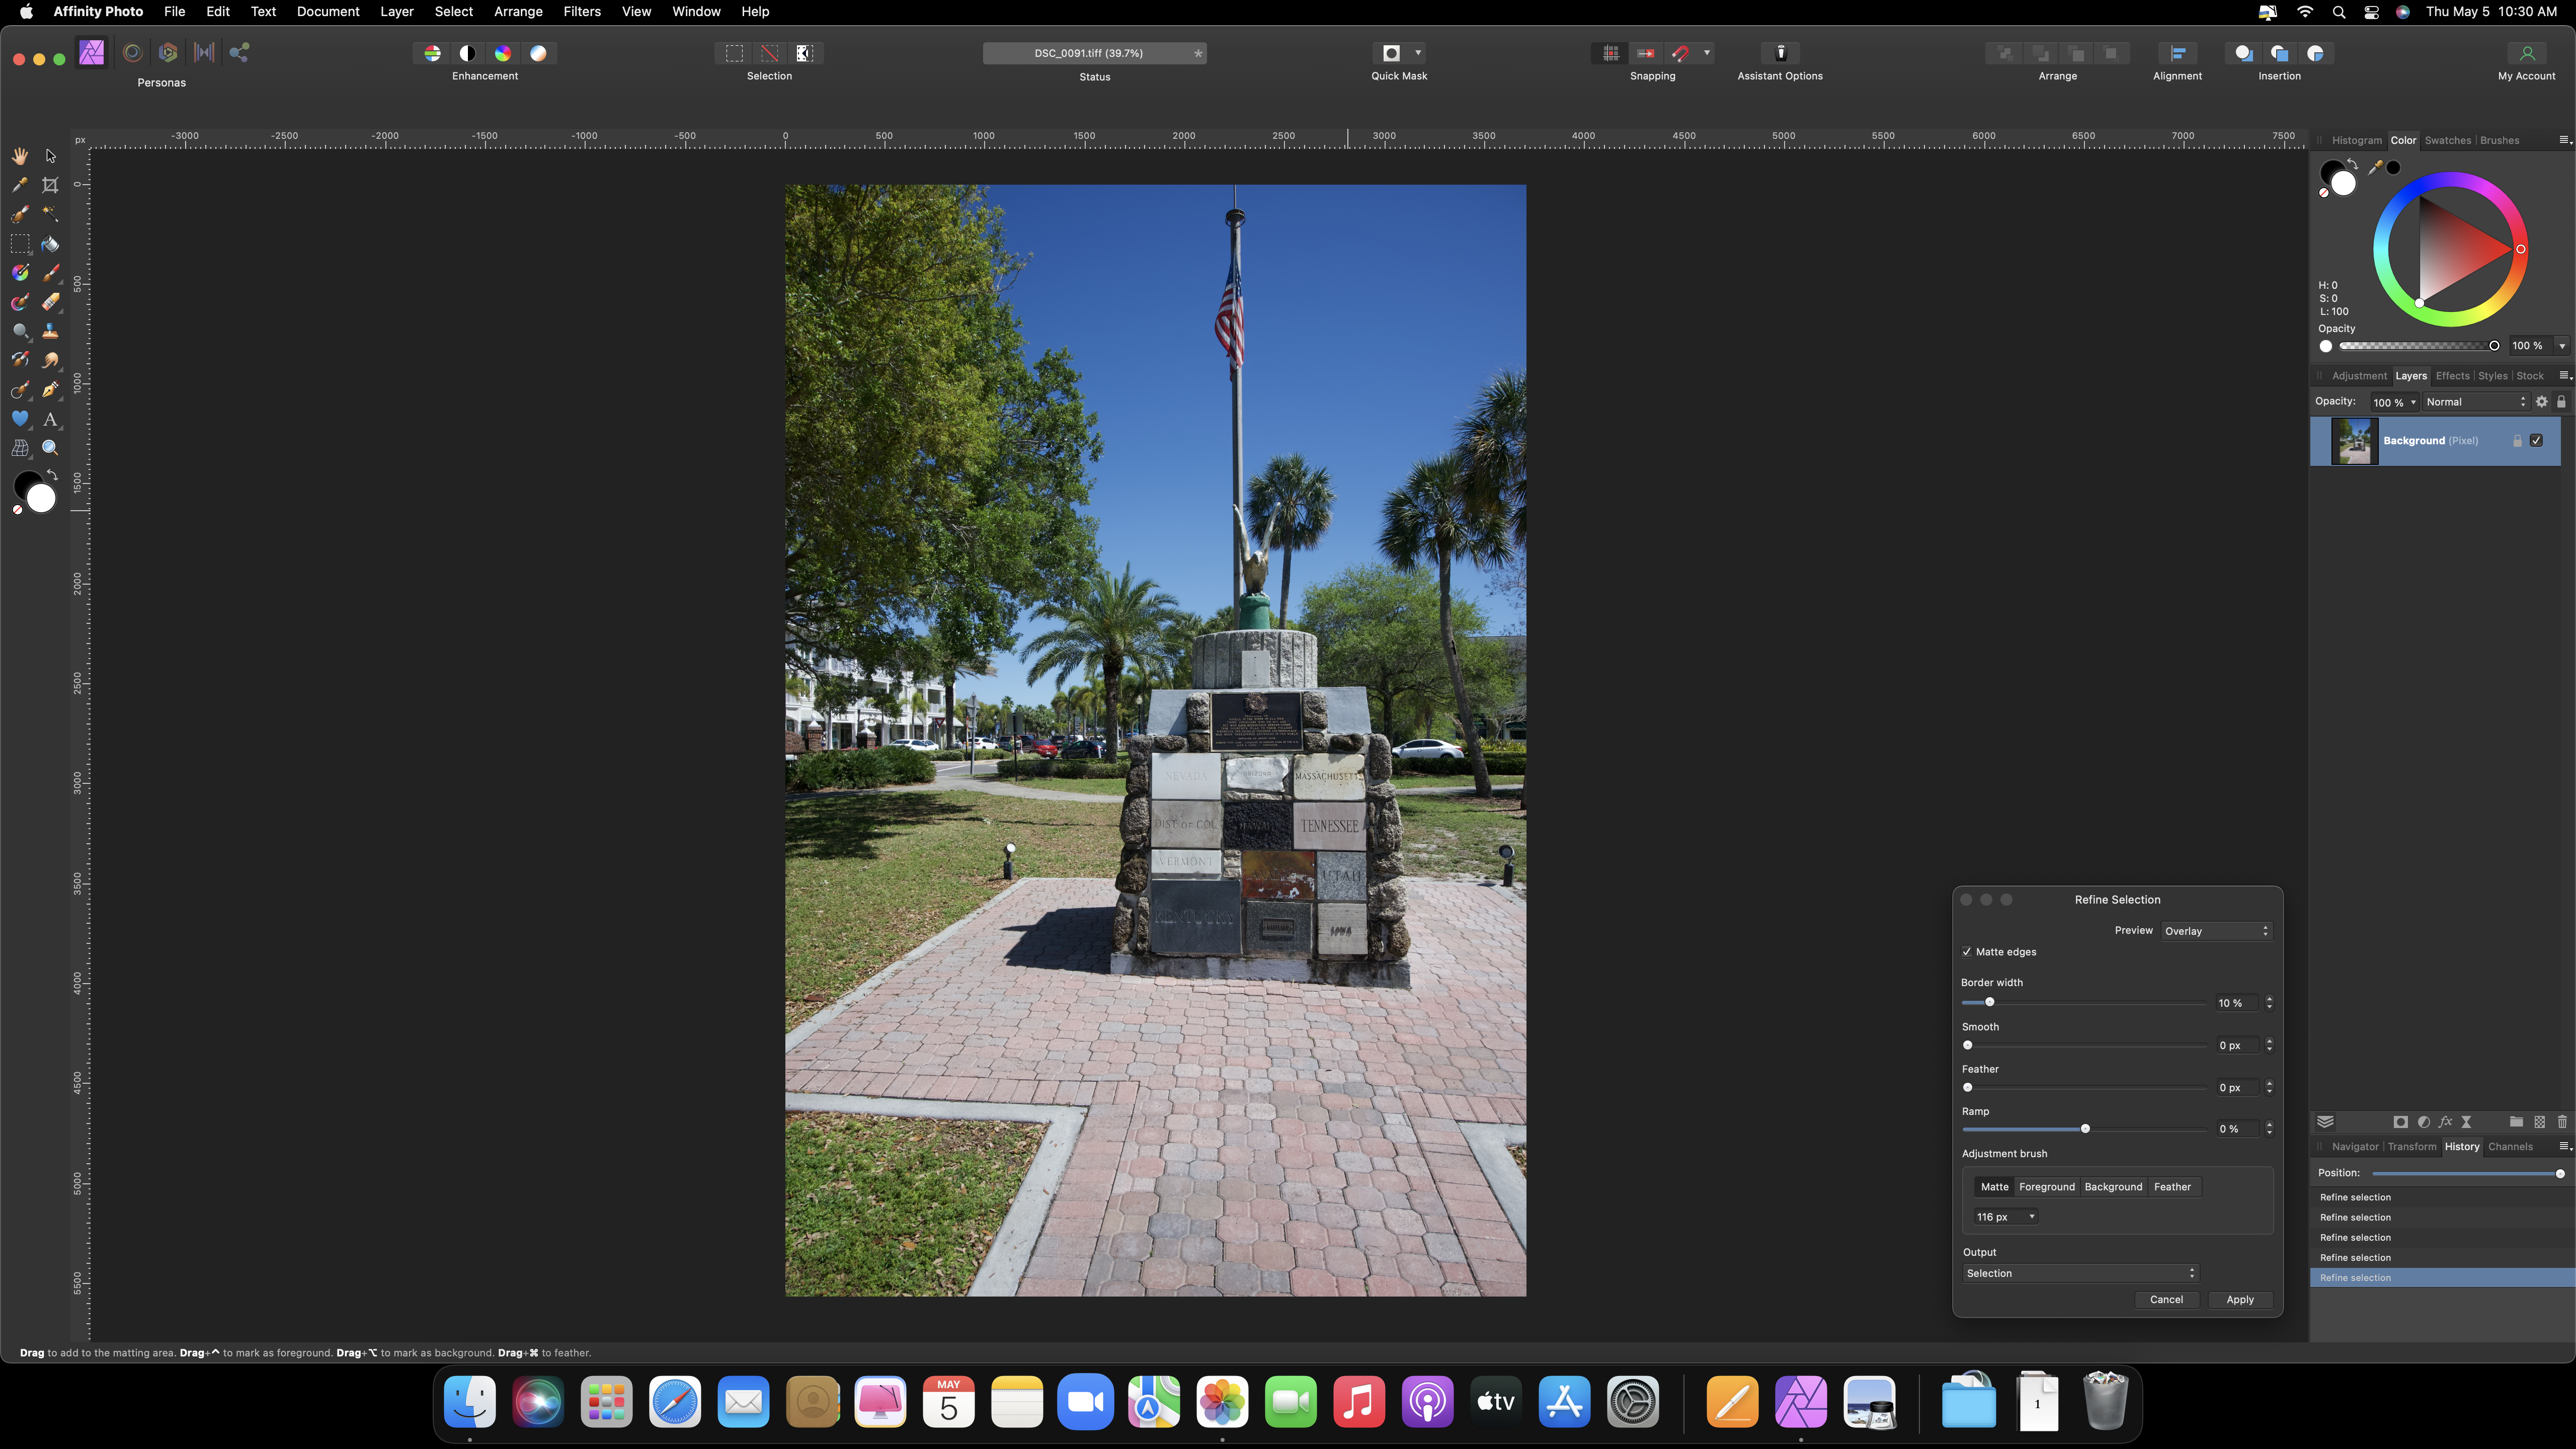Toggle the Quick Mask button
The width and height of the screenshot is (2576, 1449).
click(x=1391, y=53)
